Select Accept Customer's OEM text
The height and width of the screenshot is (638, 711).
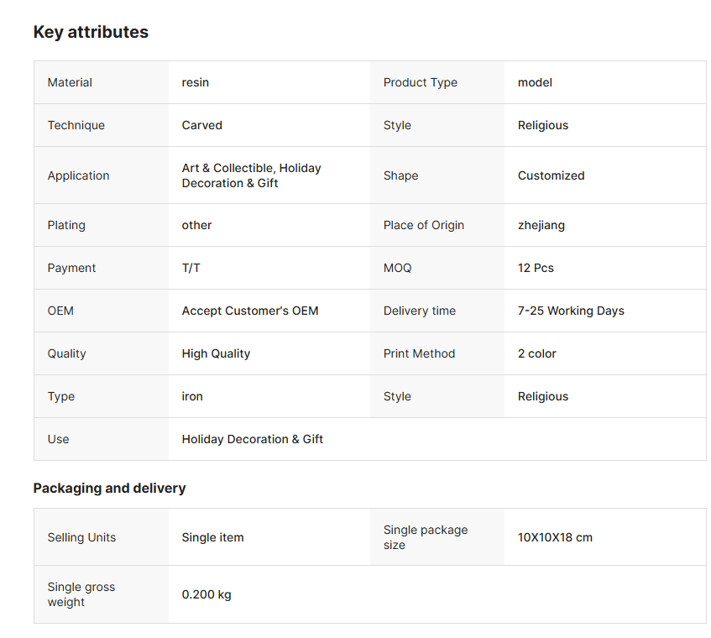coord(250,311)
